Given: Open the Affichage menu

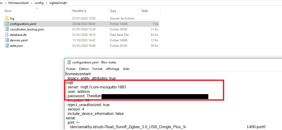Looking at the screenshot, I should tap(112, 69).
